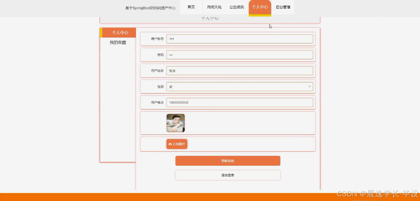Click the upload icon on 上传图片 button

pos(170,144)
